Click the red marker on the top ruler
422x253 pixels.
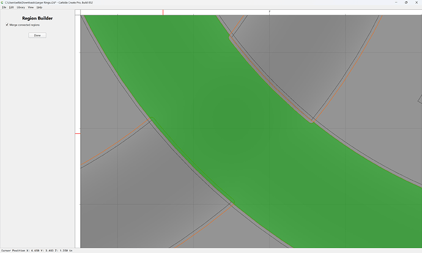tap(163, 12)
